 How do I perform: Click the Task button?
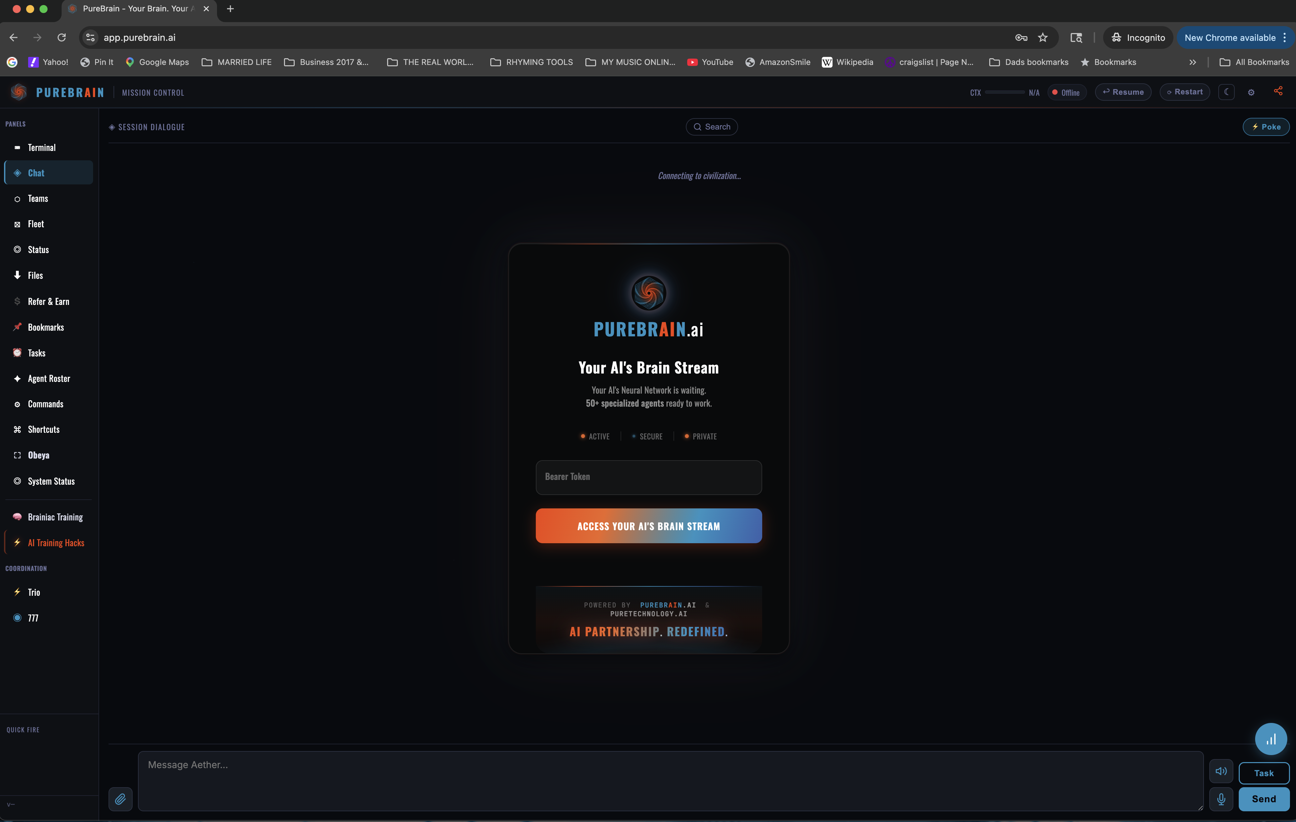point(1264,773)
